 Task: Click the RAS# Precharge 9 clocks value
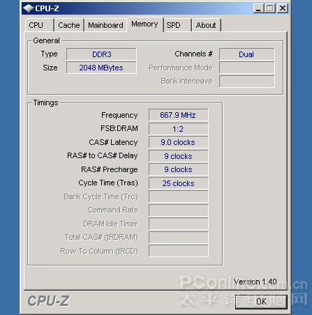point(179,169)
